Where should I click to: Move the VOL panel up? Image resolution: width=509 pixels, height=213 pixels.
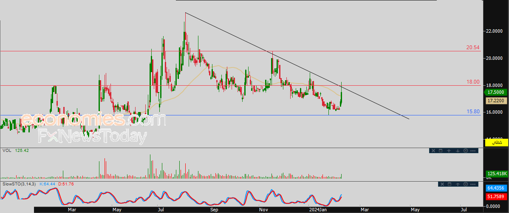(449, 151)
